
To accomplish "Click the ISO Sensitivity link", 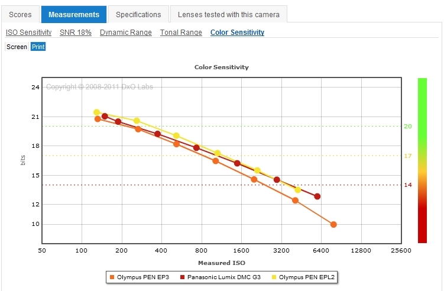I will [28, 33].
